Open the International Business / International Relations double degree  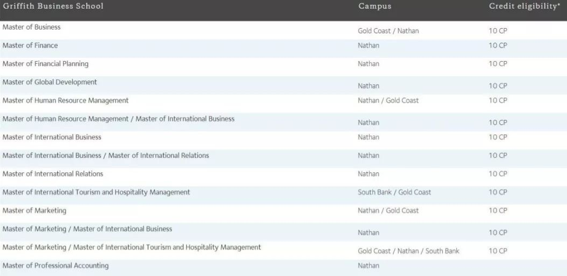coord(106,156)
